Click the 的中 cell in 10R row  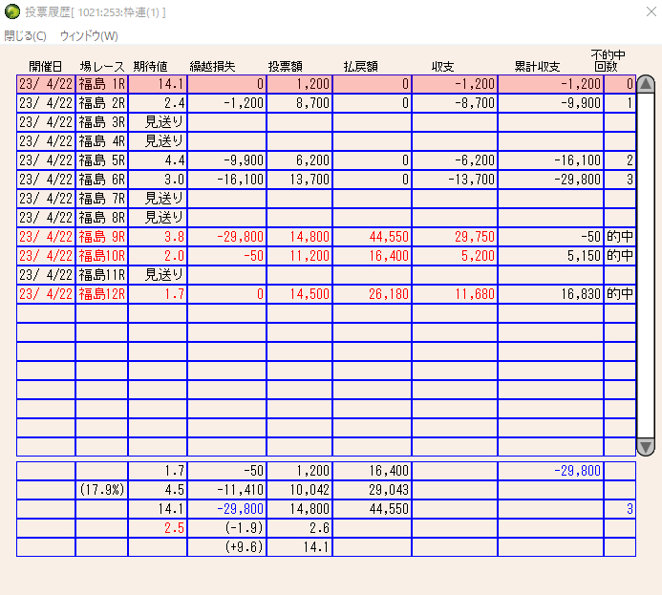click(x=620, y=256)
